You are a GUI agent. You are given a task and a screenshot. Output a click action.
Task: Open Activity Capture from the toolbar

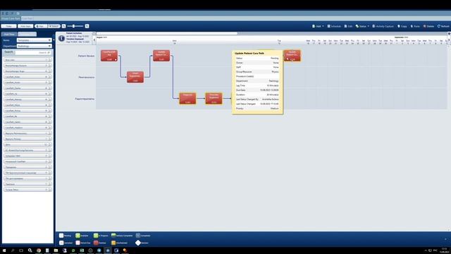click(x=383, y=26)
